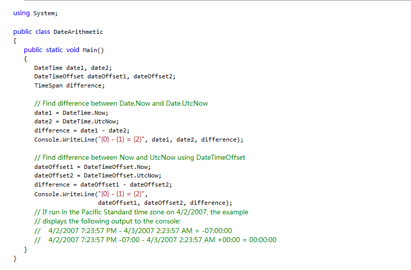Screen dimensions: 411x270
Task: Click the DateTimeOffset dateOffset1 declaration
Action: (105, 76)
